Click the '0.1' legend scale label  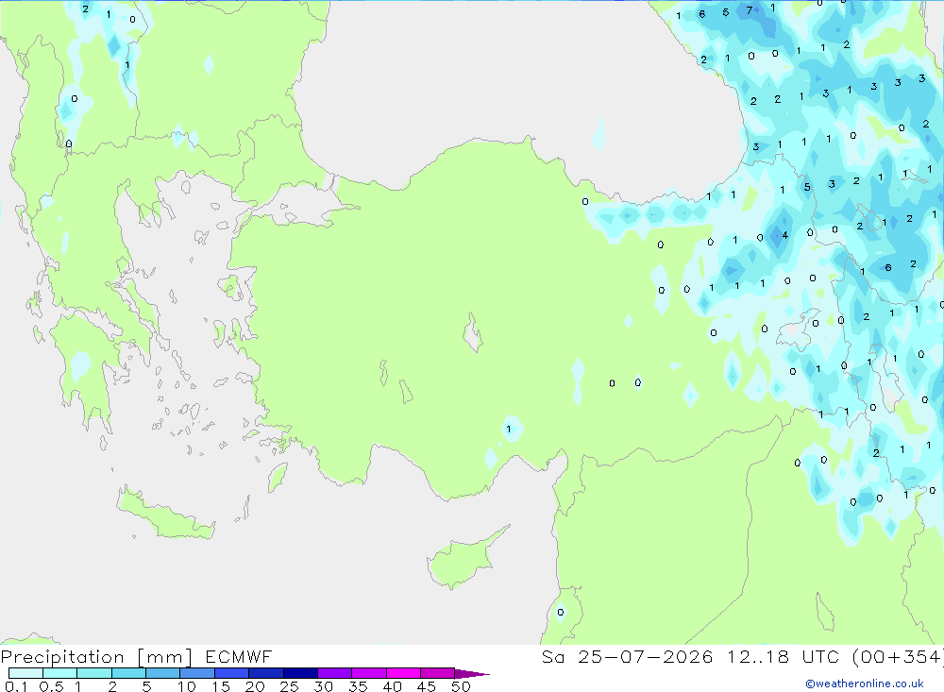(x=16, y=686)
